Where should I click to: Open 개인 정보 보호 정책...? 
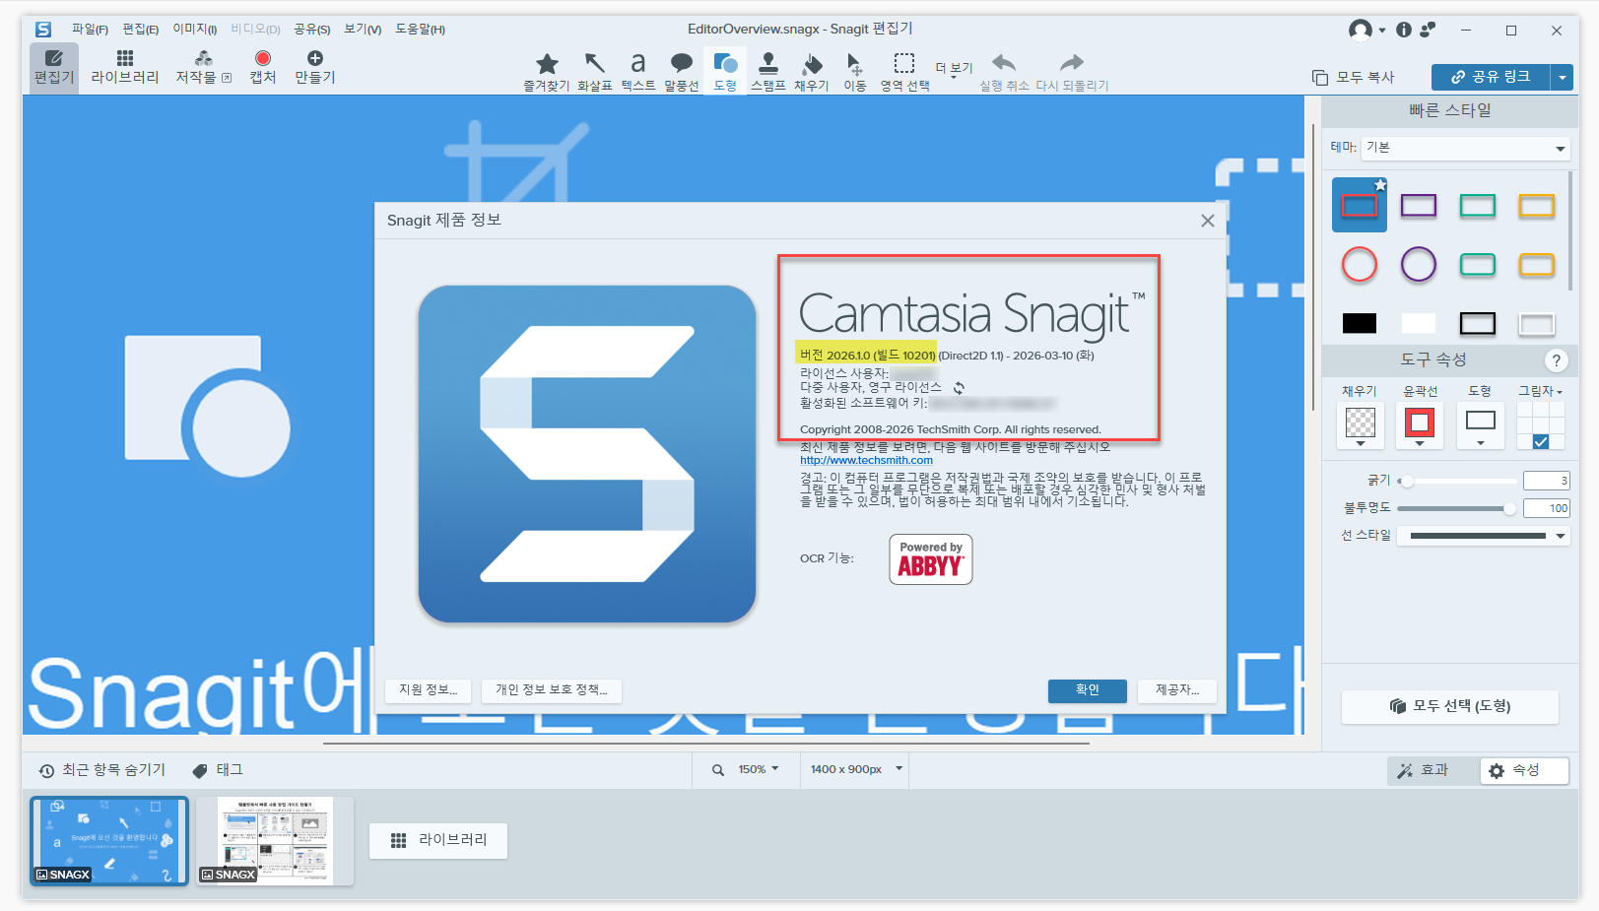coord(552,690)
